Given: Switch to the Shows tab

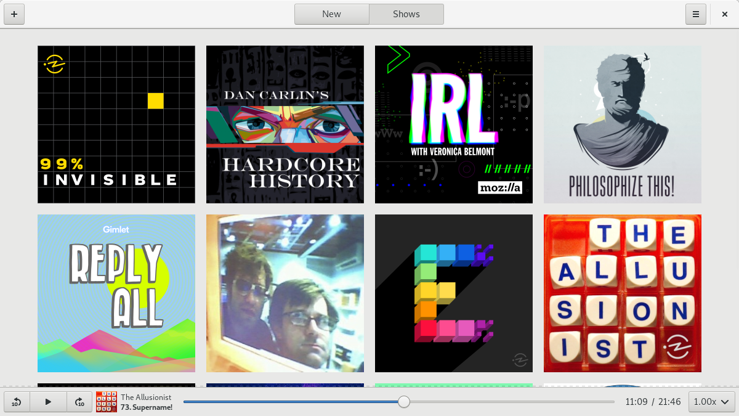Looking at the screenshot, I should 406,14.
